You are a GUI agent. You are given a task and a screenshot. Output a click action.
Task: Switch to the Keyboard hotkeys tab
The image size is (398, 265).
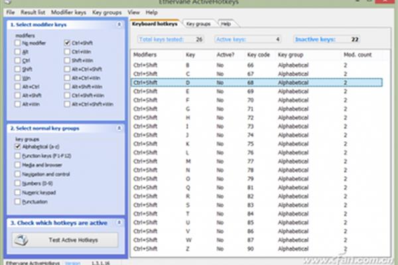(155, 24)
